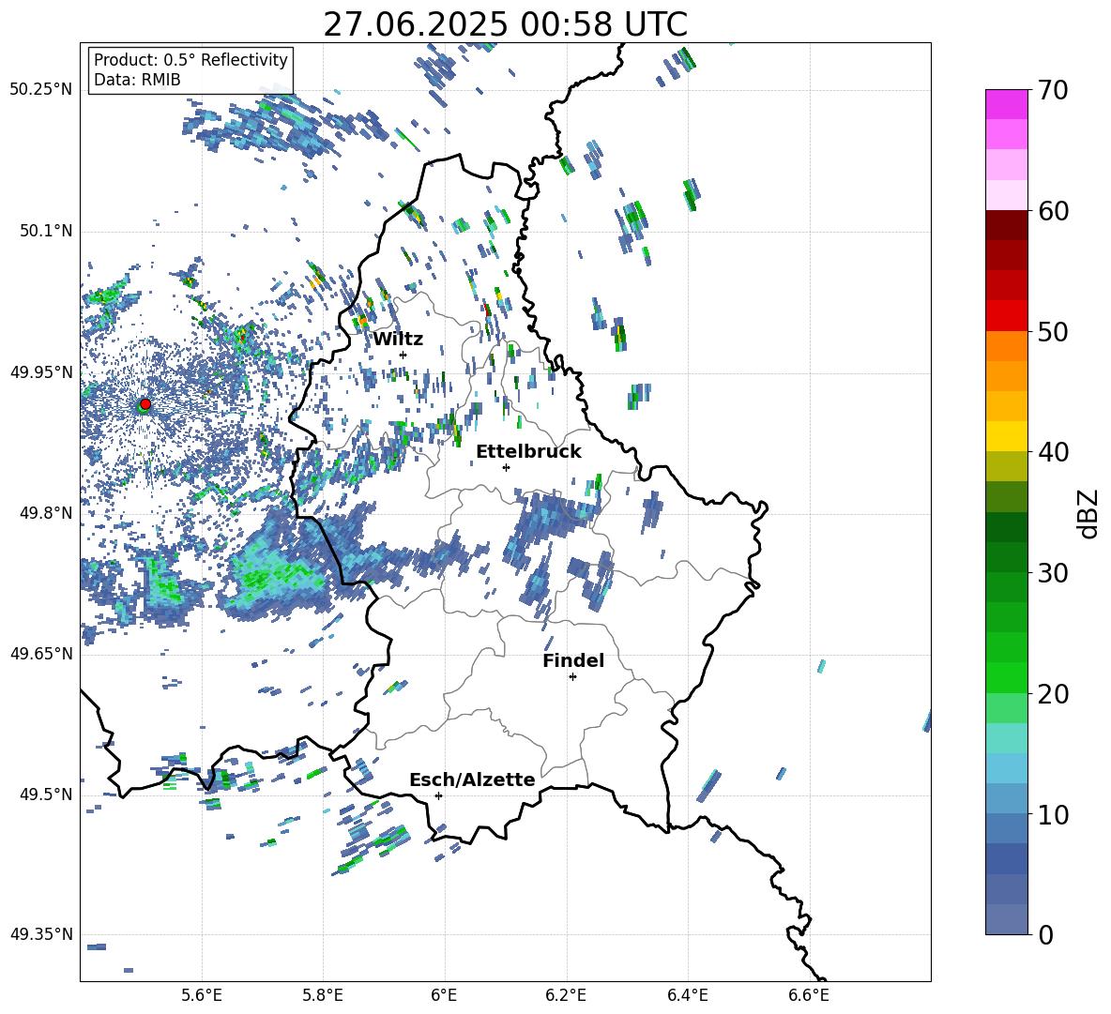Pick the yellow colorbar segment at 40

point(1006,436)
